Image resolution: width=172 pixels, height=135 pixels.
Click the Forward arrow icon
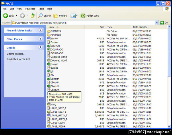pyautogui.click(x=22, y=16)
